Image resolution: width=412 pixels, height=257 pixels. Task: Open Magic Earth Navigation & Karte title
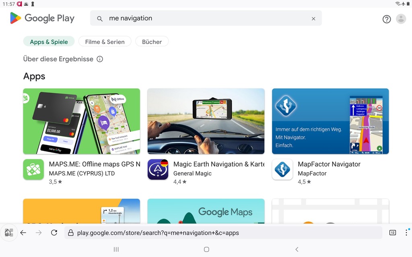[x=219, y=164]
